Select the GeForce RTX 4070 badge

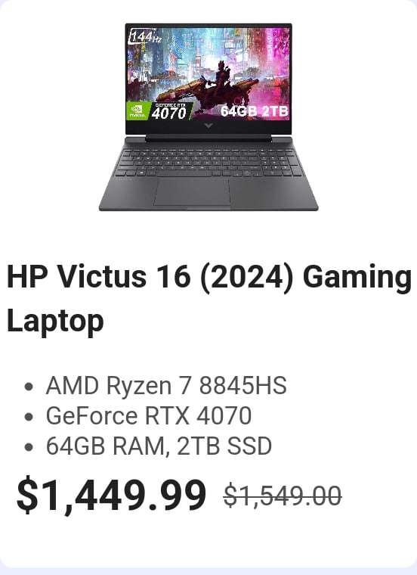pos(170,111)
